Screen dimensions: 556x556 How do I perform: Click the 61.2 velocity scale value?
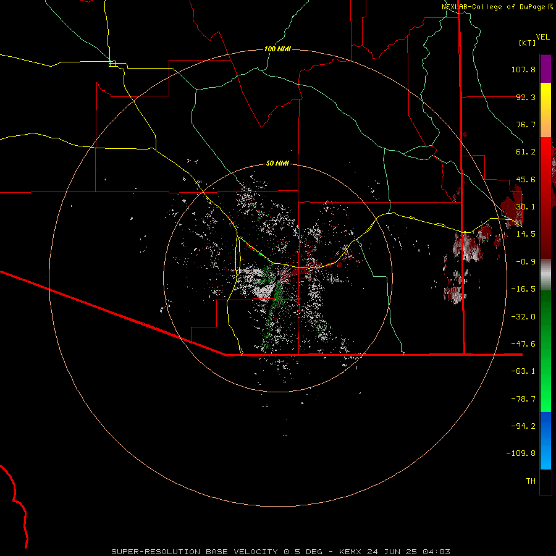[526, 152]
